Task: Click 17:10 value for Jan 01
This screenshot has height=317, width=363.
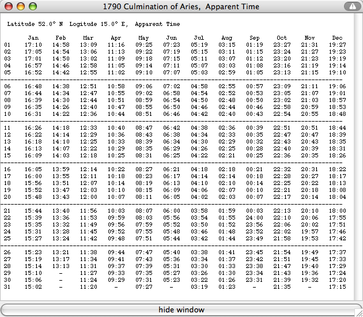Action: point(33,44)
